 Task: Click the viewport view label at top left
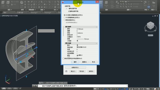[x=9, y=16]
